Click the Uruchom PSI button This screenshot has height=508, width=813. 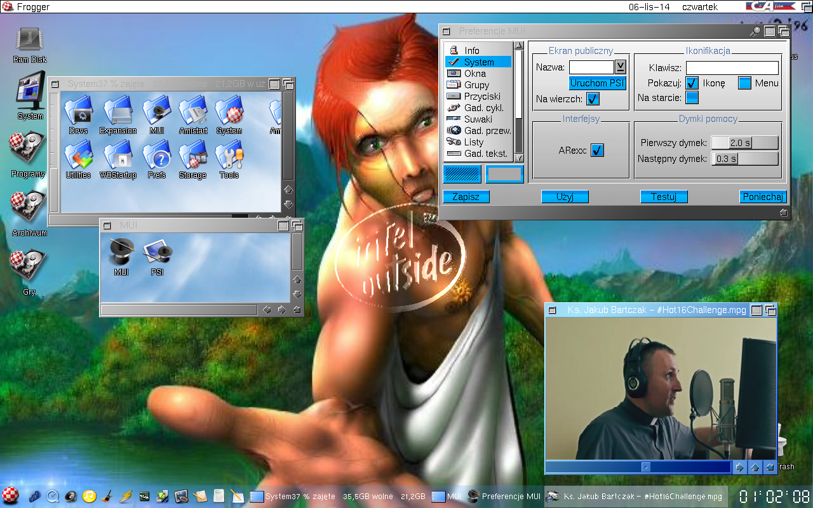[x=597, y=83]
